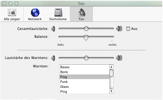Open the Alle zeigen preferences icon
Viewport: 163px width, 100px height.
(x=12, y=13)
